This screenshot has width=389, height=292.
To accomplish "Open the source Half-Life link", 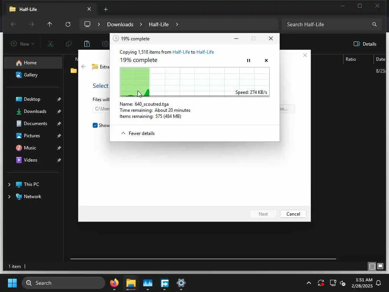I will [x=181, y=52].
